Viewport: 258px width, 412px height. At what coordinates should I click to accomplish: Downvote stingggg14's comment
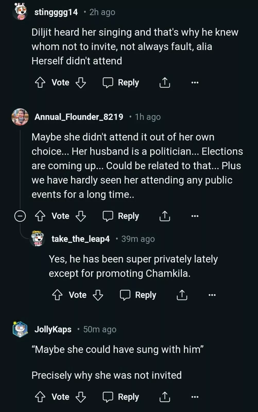coord(81,83)
